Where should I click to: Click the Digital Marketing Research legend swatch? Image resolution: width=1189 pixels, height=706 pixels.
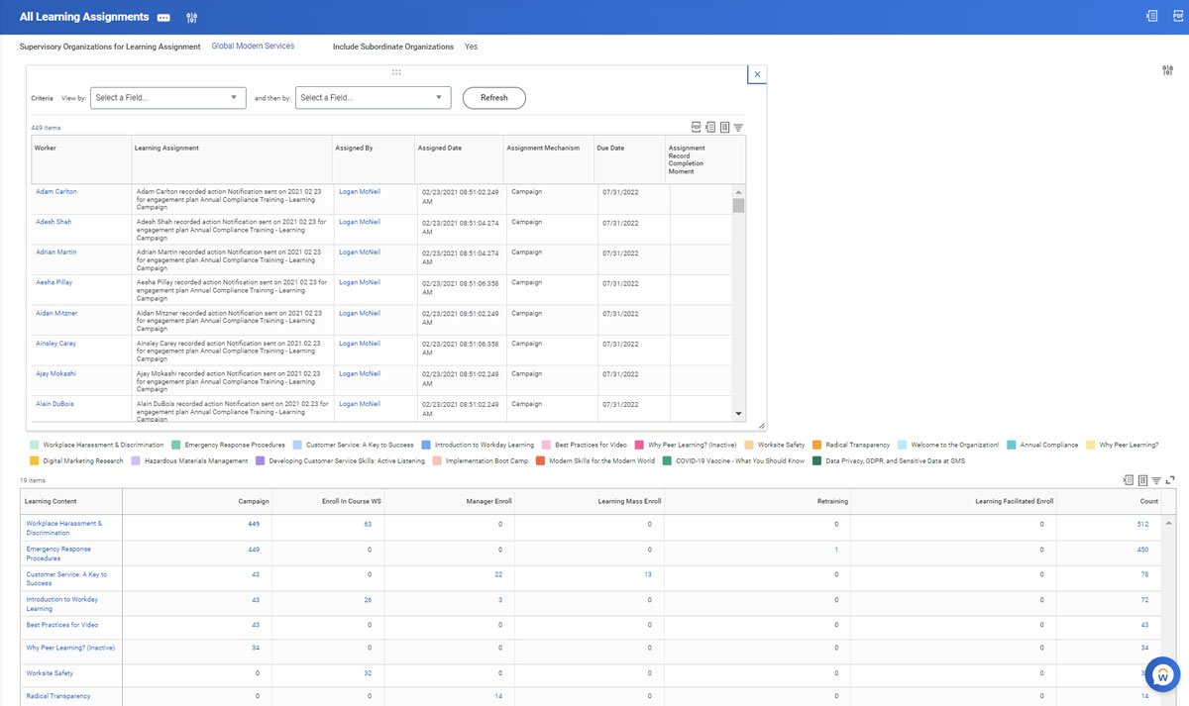click(x=36, y=461)
